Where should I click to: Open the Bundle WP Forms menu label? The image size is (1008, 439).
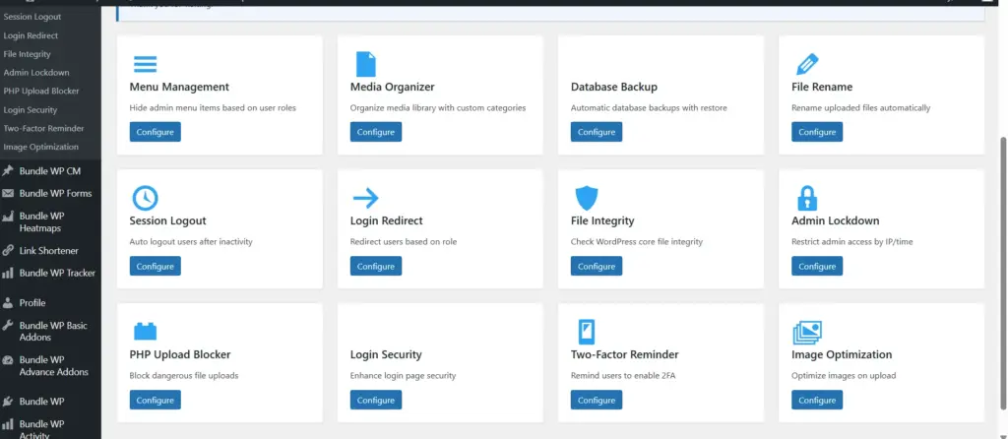click(55, 194)
